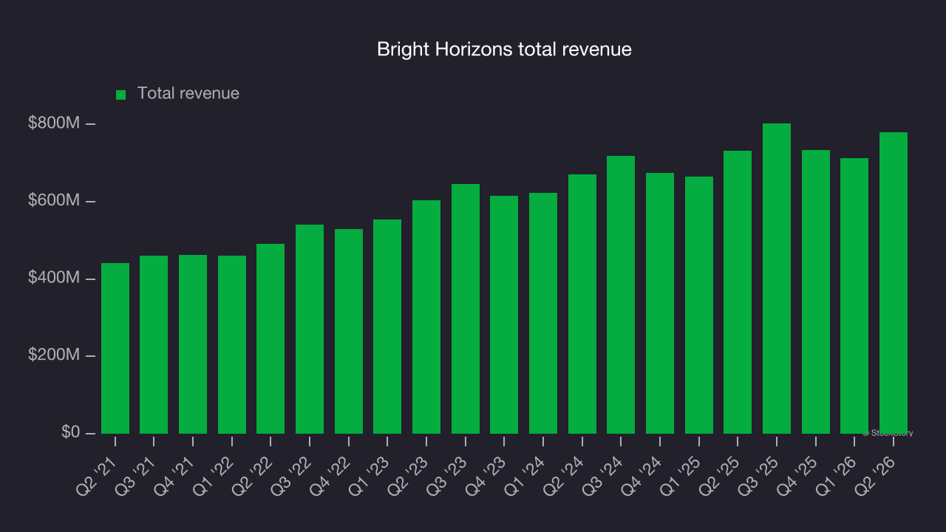
Task: Click the $800M y-axis label
Action: pos(53,123)
